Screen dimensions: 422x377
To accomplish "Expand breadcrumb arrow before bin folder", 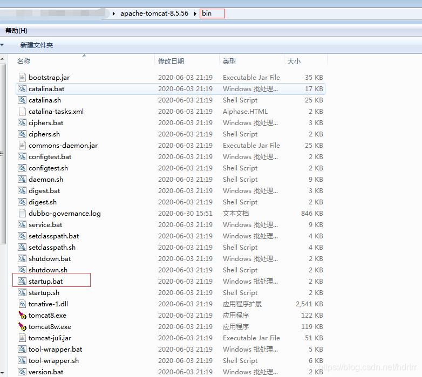I will point(195,13).
